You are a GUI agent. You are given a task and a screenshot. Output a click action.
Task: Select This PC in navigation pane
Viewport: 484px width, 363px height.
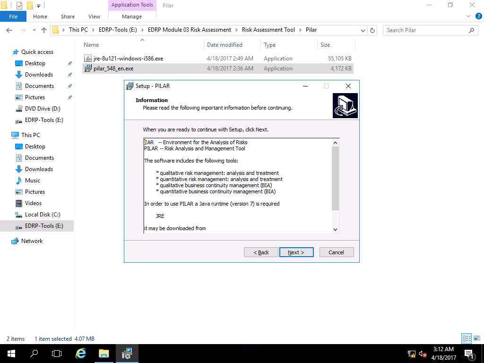31,135
